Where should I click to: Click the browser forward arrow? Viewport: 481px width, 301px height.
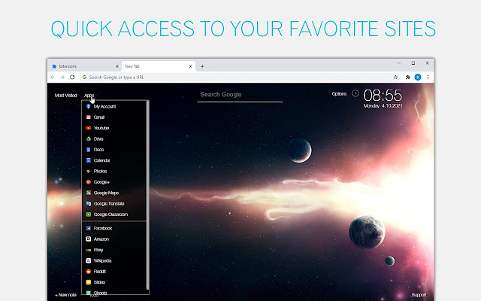[x=62, y=77]
